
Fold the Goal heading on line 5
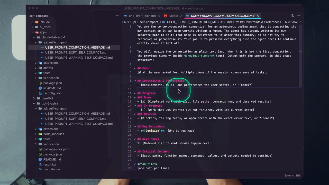click(135, 68)
